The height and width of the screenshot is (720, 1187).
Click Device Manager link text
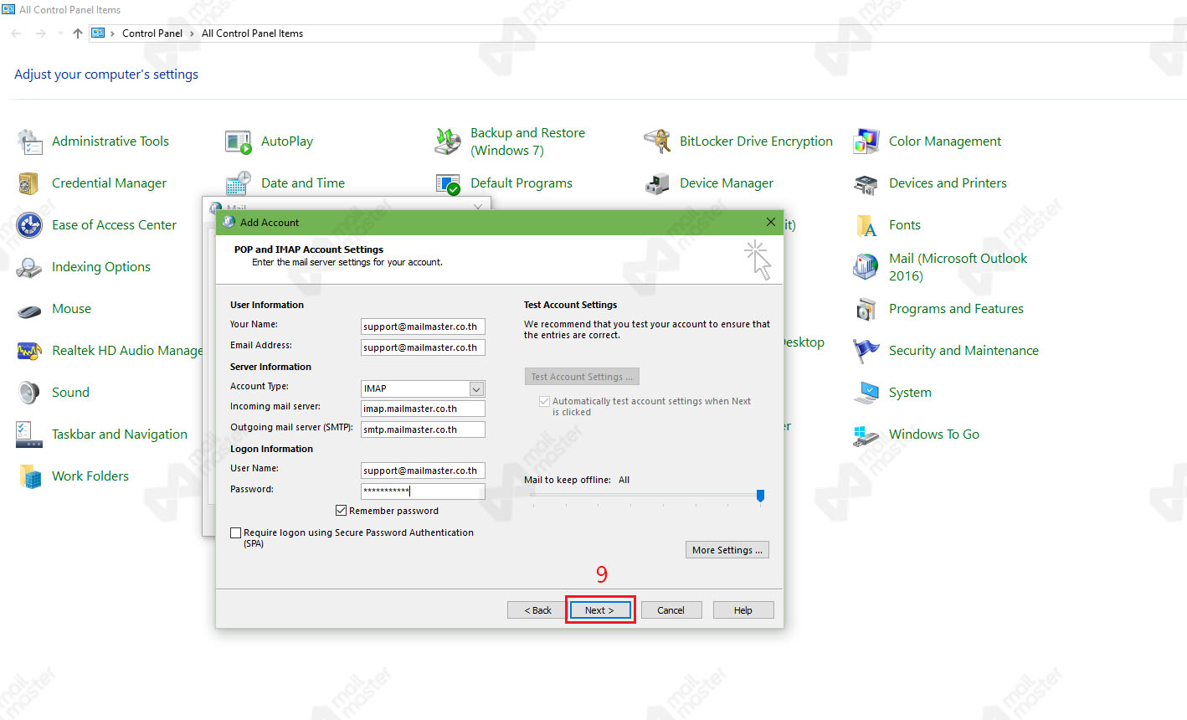point(727,183)
